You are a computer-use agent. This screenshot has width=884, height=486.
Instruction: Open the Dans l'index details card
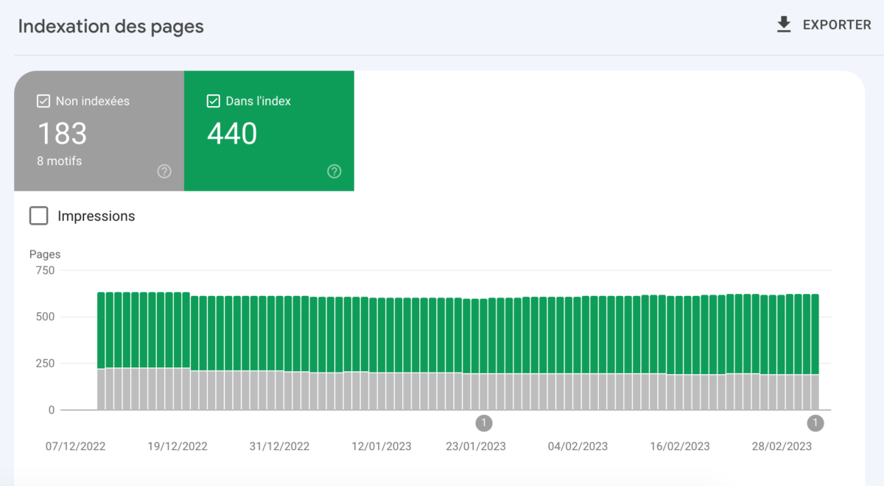269,131
